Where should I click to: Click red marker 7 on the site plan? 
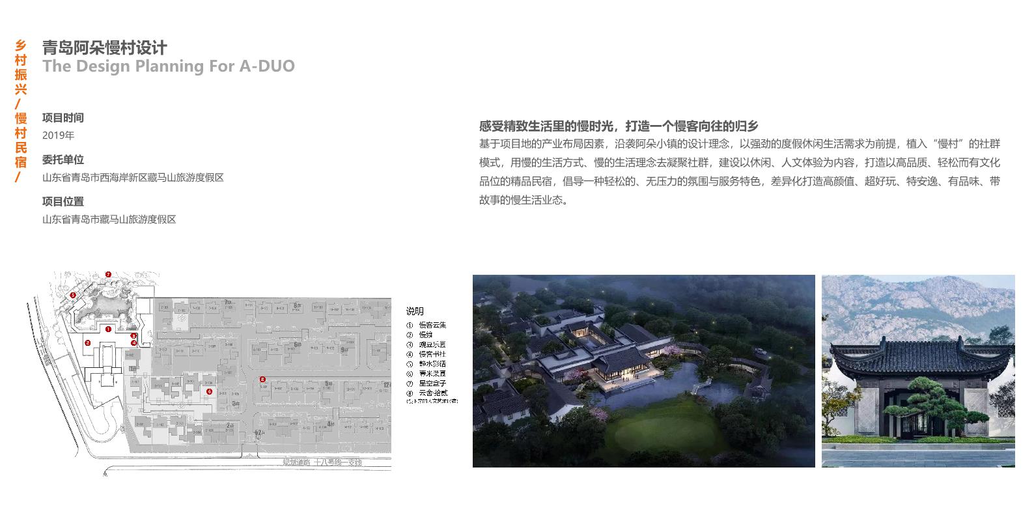pyautogui.click(x=108, y=275)
